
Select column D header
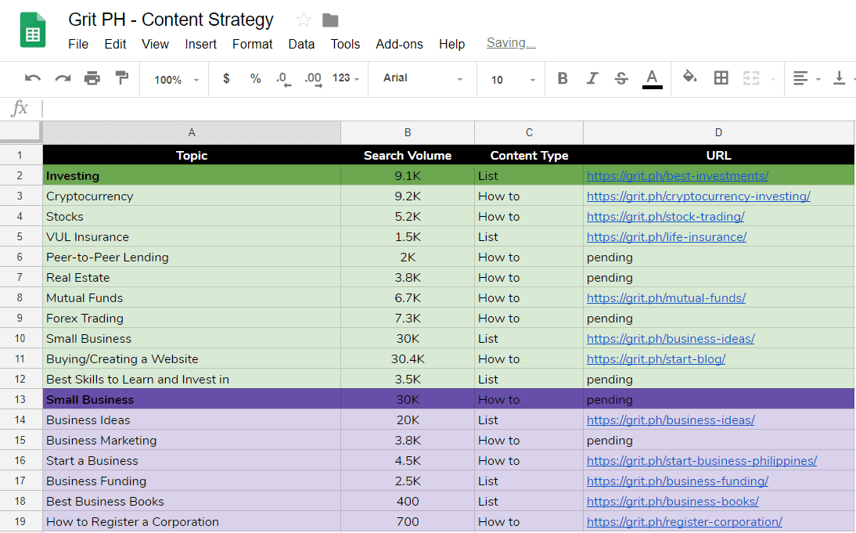pyautogui.click(x=718, y=133)
